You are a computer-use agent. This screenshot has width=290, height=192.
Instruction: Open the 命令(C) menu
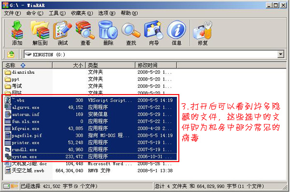35,14
